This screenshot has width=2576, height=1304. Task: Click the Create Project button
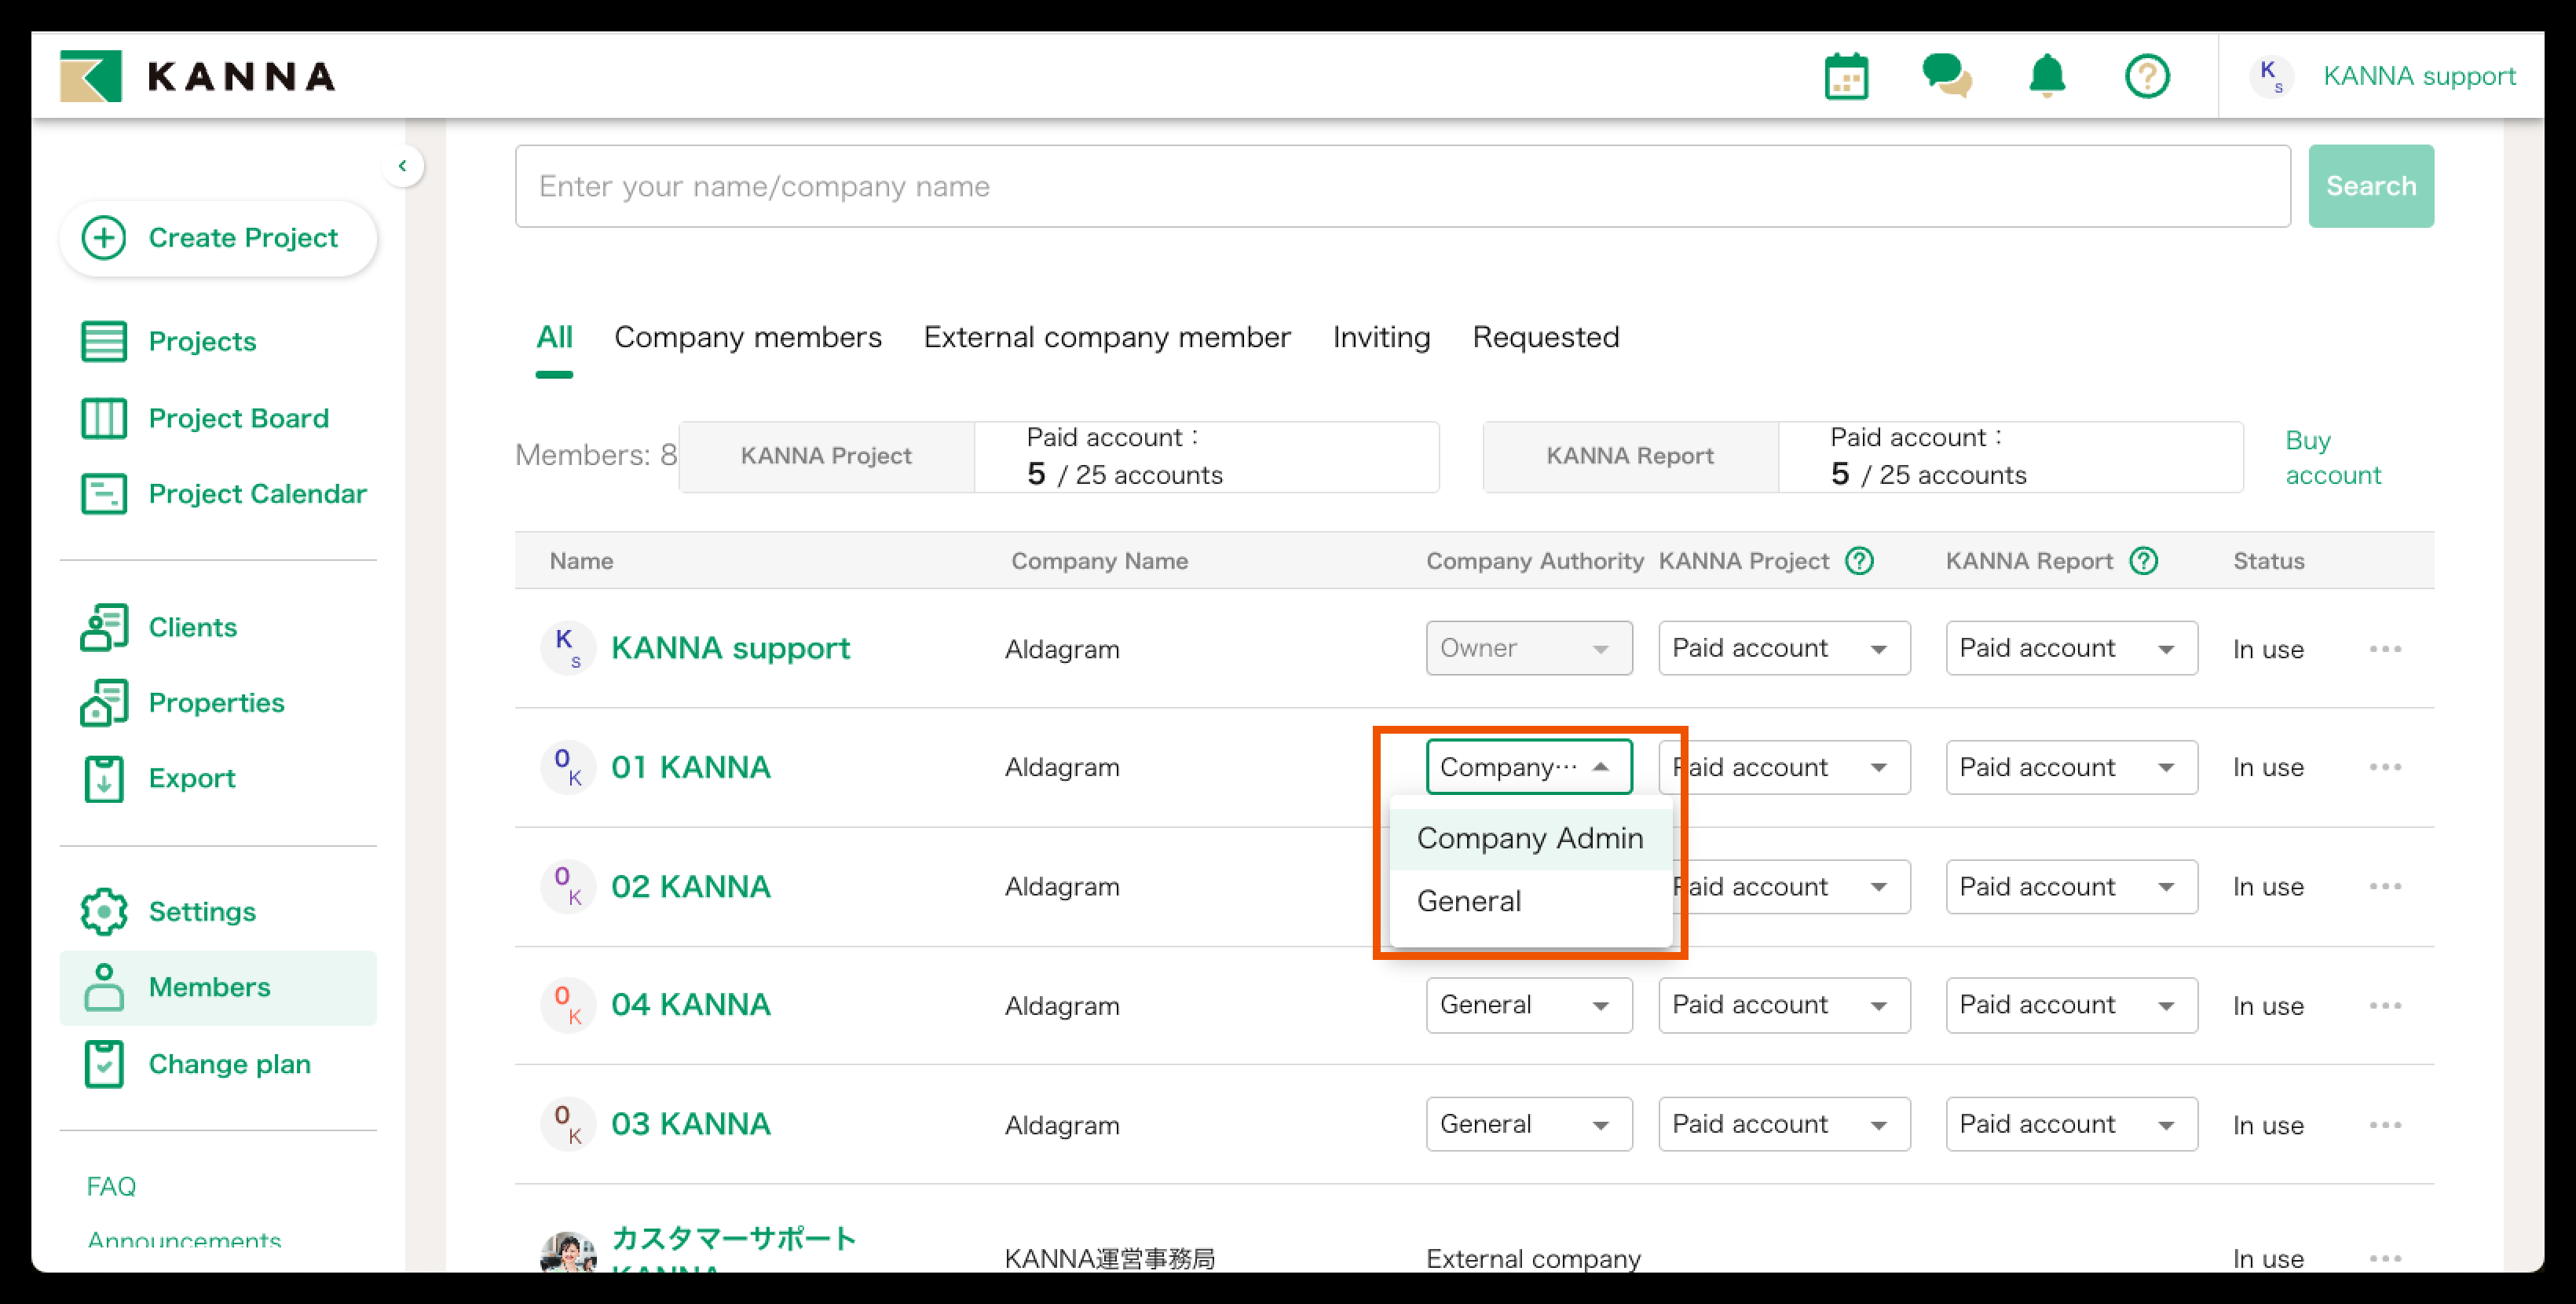click(x=218, y=238)
